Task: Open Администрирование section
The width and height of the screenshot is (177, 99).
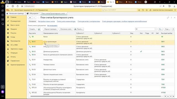Action: click(x=18, y=65)
